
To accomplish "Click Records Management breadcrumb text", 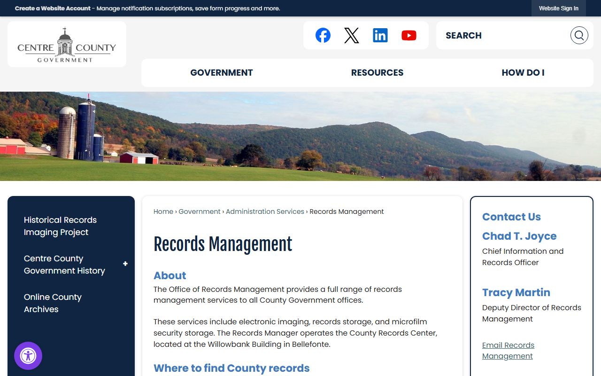I will click(x=347, y=211).
